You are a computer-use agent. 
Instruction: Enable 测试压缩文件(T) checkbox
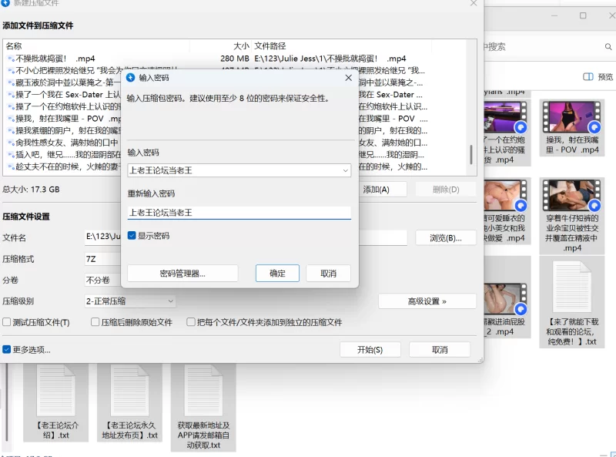(6, 322)
